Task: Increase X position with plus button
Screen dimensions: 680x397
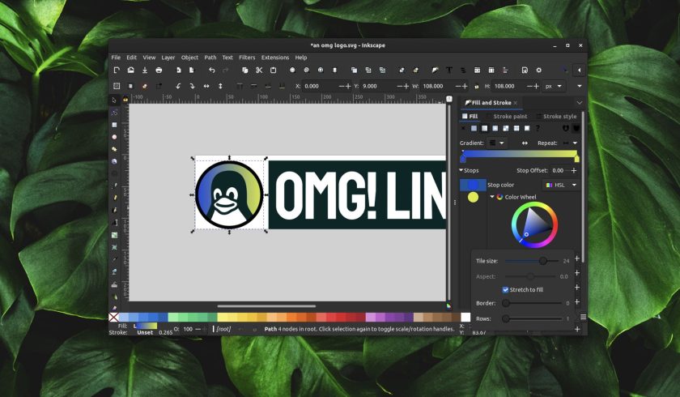Action: click(x=348, y=86)
